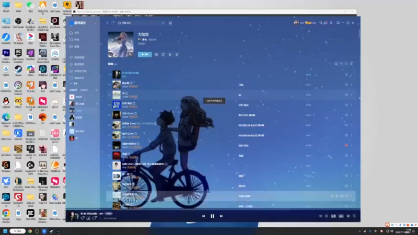
Task: Clear the search box with its X
Action: point(163,23)
